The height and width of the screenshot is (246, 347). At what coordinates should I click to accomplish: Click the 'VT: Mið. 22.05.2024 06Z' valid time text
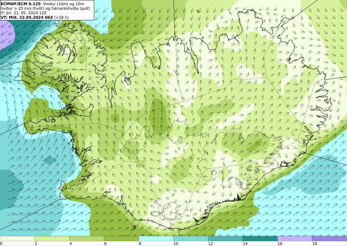(x=27, y=17)
